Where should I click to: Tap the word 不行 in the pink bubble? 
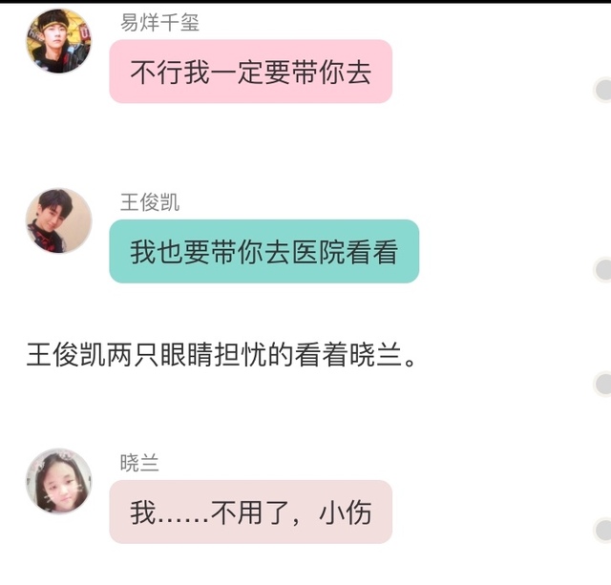tap(157, 73)
